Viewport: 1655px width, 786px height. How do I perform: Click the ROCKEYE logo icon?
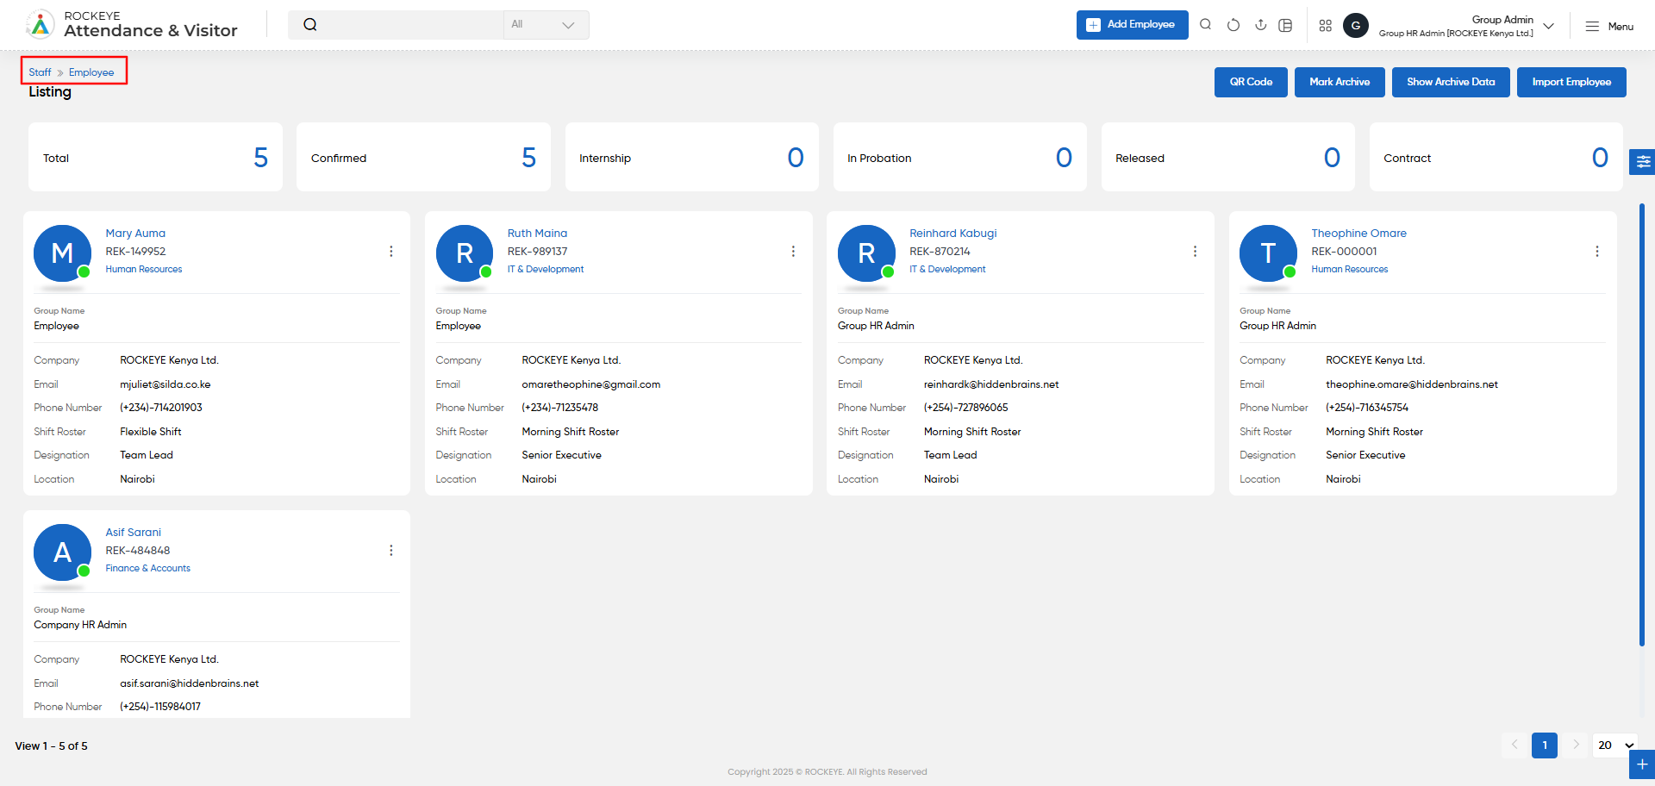click(40, 25)
